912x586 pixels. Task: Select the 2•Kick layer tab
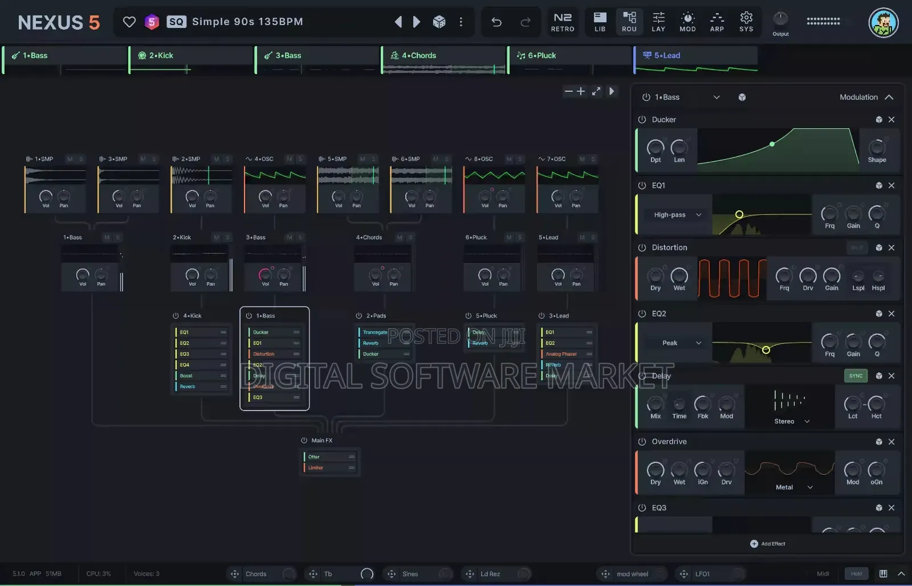click(x=191, y=60)
